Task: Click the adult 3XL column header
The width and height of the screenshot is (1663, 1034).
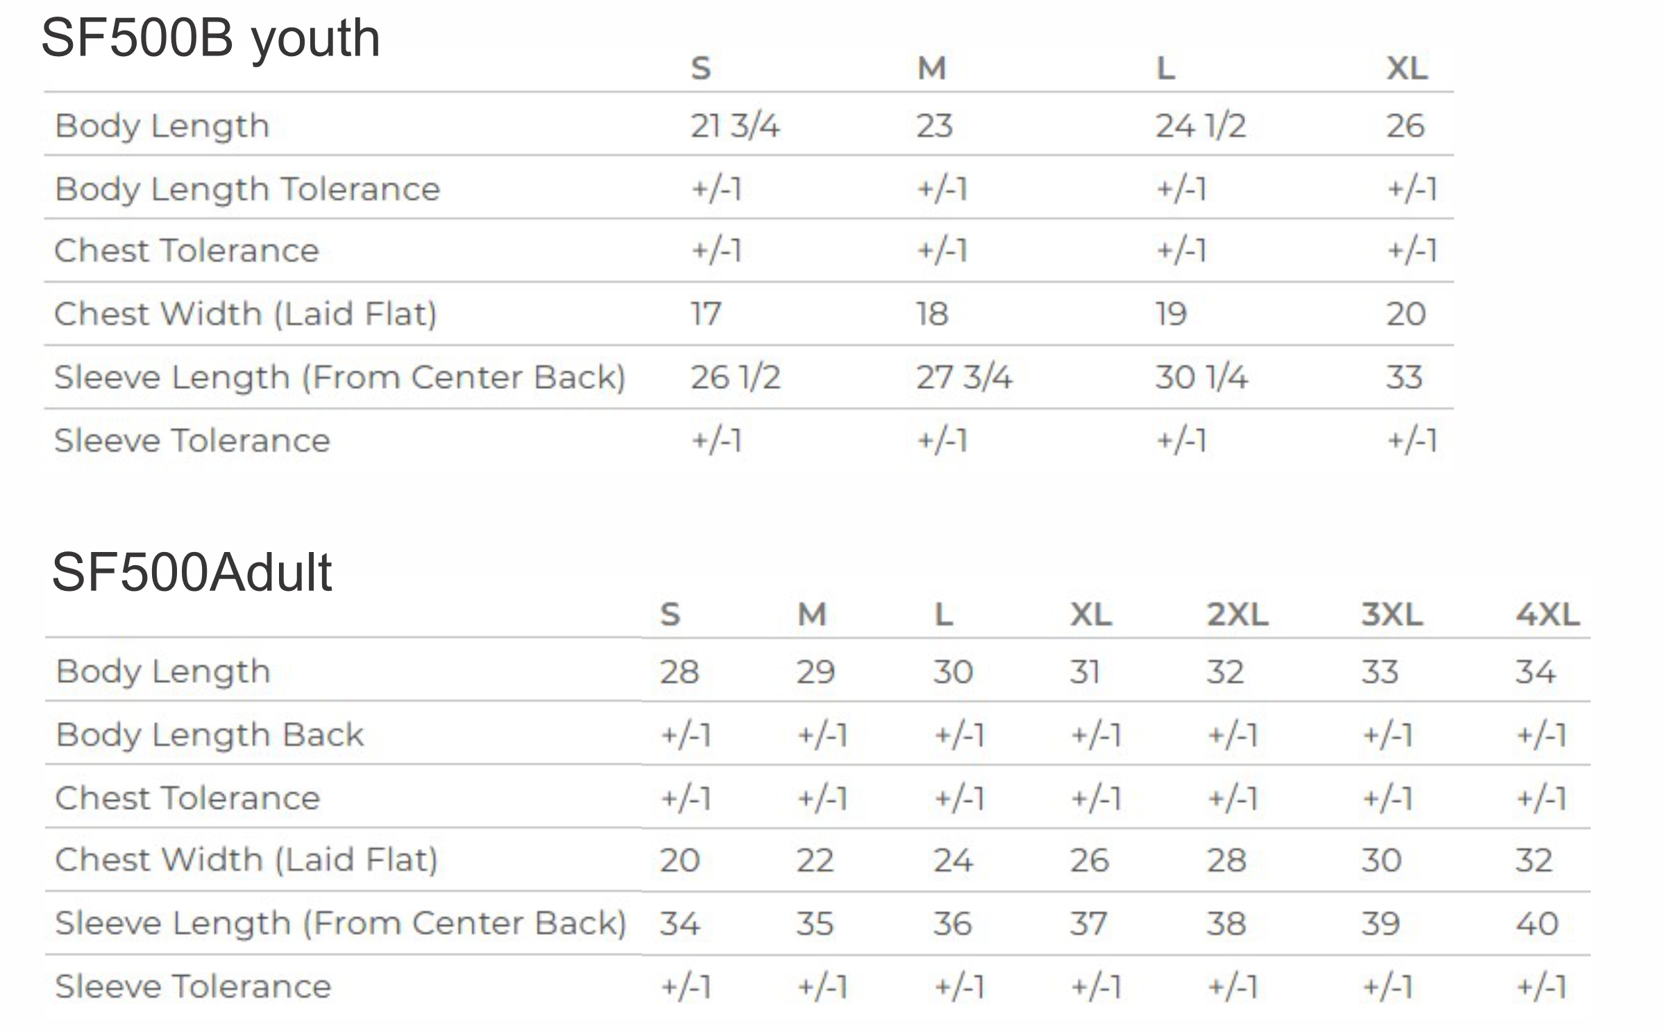Action: pyautogui.click(x=1392, y=614)
